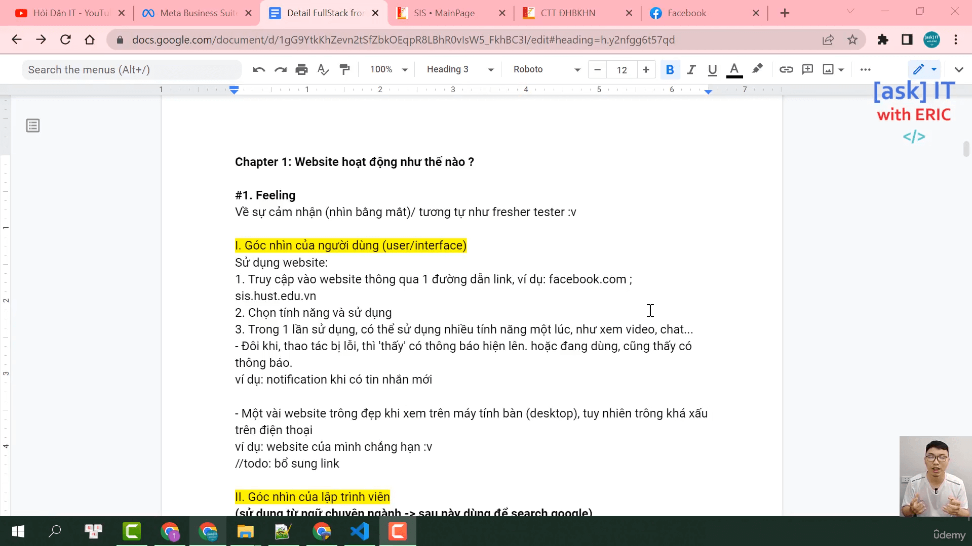Open Chrome's three-dot menu
Screen dimensions: 972x546
tap(956, 40)
